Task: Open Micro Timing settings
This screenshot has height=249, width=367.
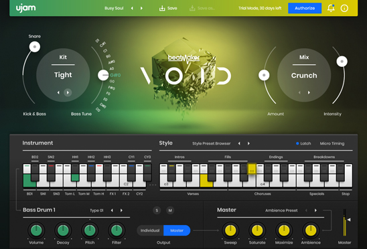Action: pyautogui.click(x=332, y=143)
